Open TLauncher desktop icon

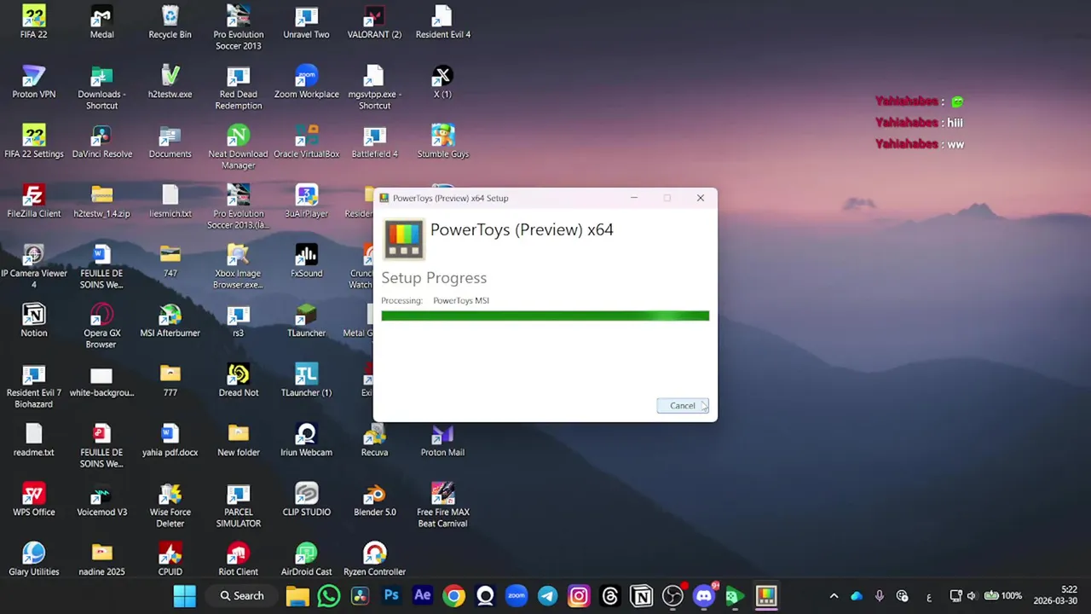tap(307, 320)
